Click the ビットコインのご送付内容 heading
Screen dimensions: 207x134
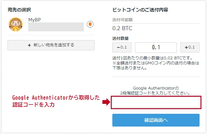coord(140,10)
